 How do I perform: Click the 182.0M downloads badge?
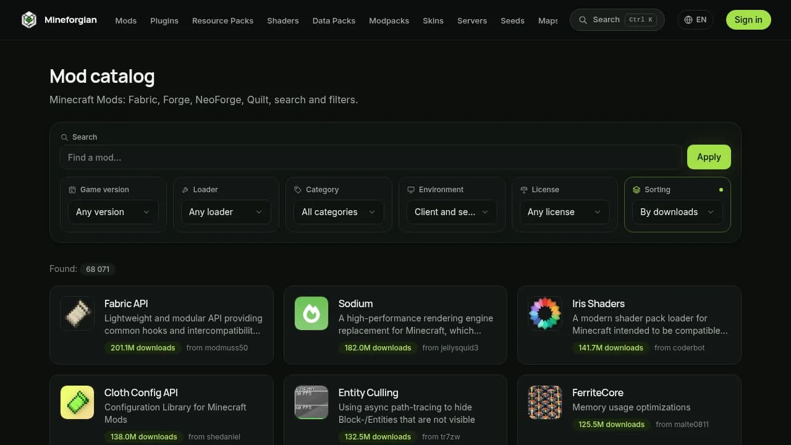coord(378,348)
